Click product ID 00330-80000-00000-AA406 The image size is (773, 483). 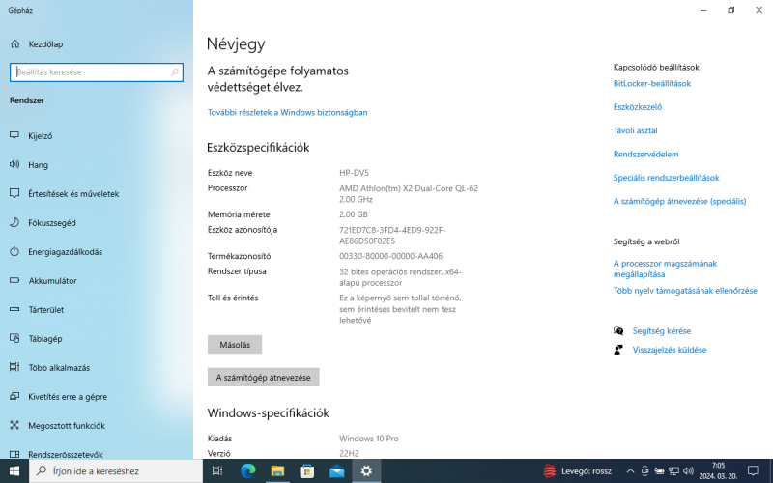click(x=390, y=256)
